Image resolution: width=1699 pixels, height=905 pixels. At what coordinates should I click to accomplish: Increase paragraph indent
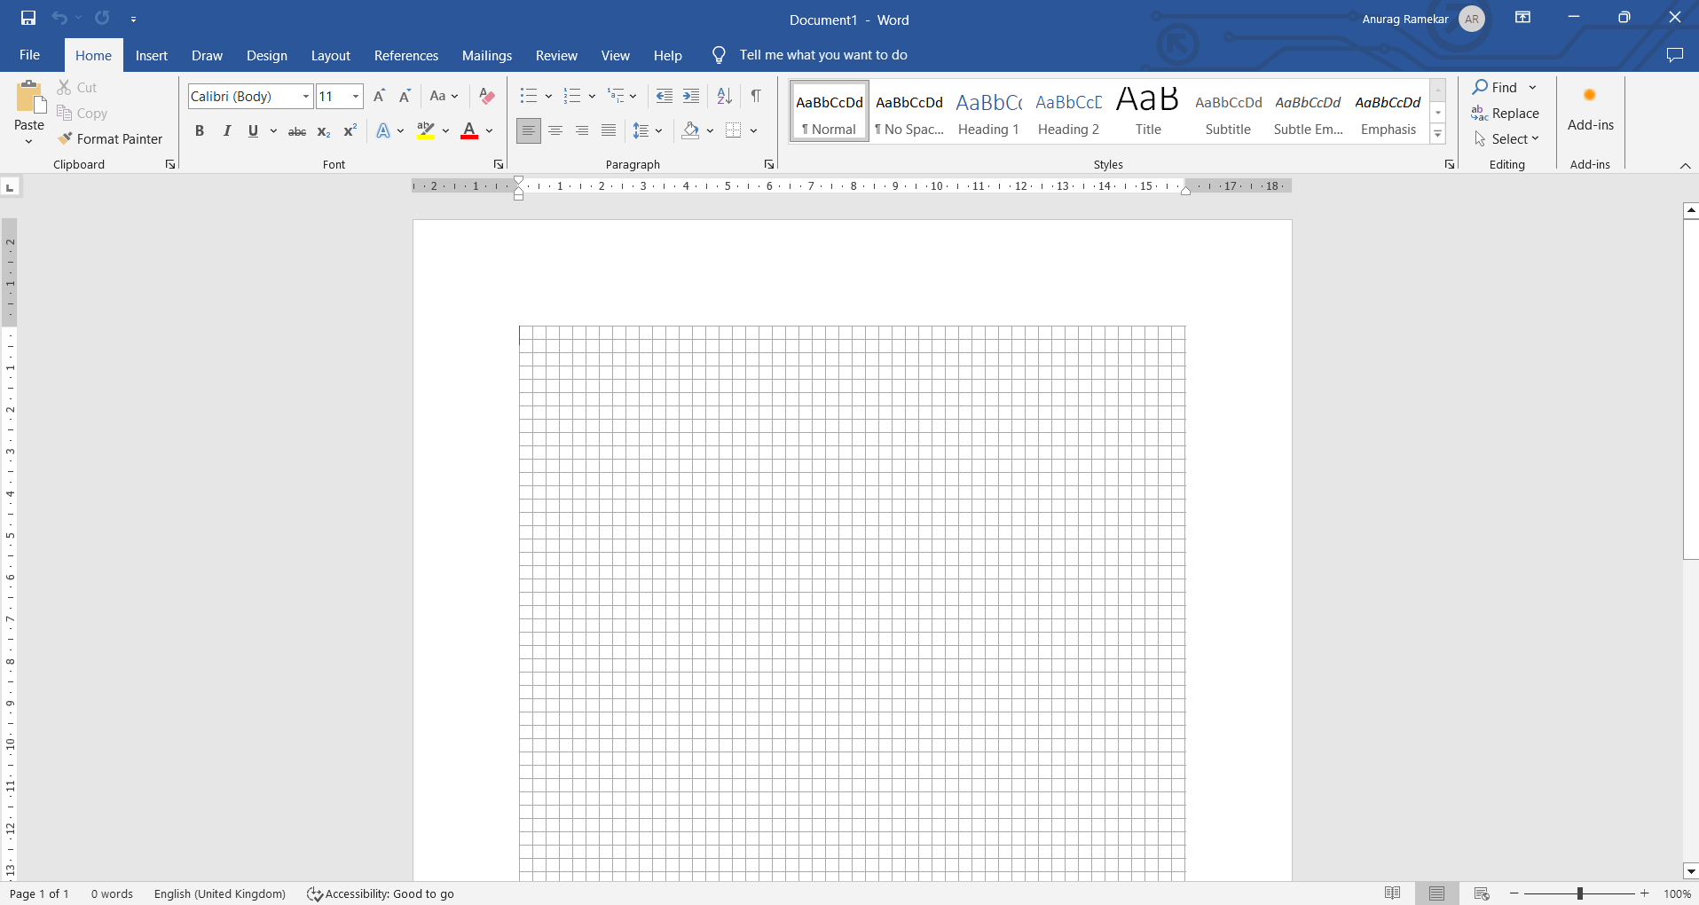(691, 96)
